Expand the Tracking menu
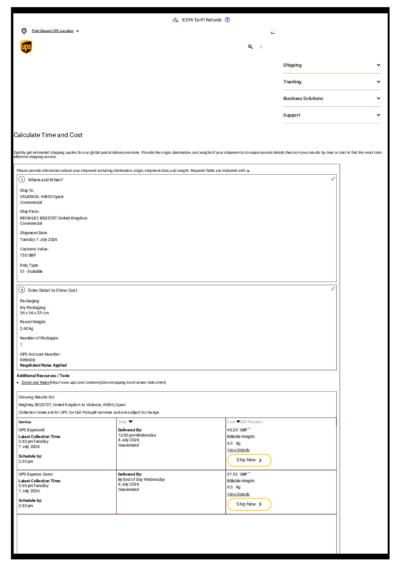 [x=332, y=82]
